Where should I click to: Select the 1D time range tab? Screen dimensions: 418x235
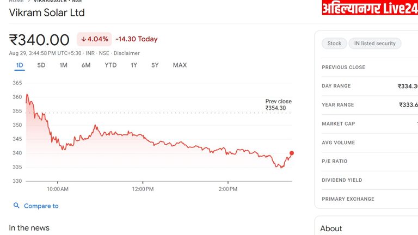[x=20, y=65]
